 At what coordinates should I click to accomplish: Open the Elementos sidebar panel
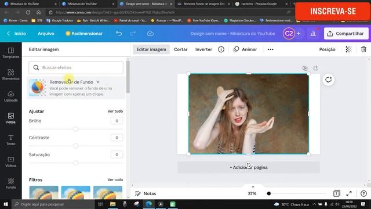10,74
